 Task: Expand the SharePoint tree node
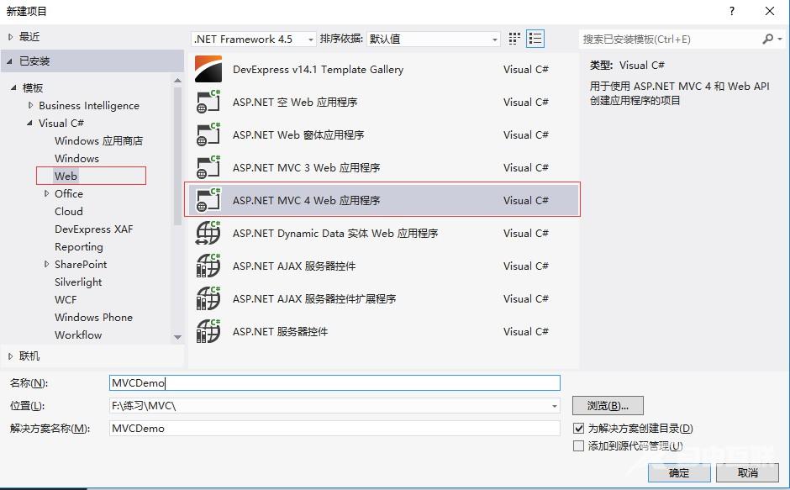coord(47,264)
